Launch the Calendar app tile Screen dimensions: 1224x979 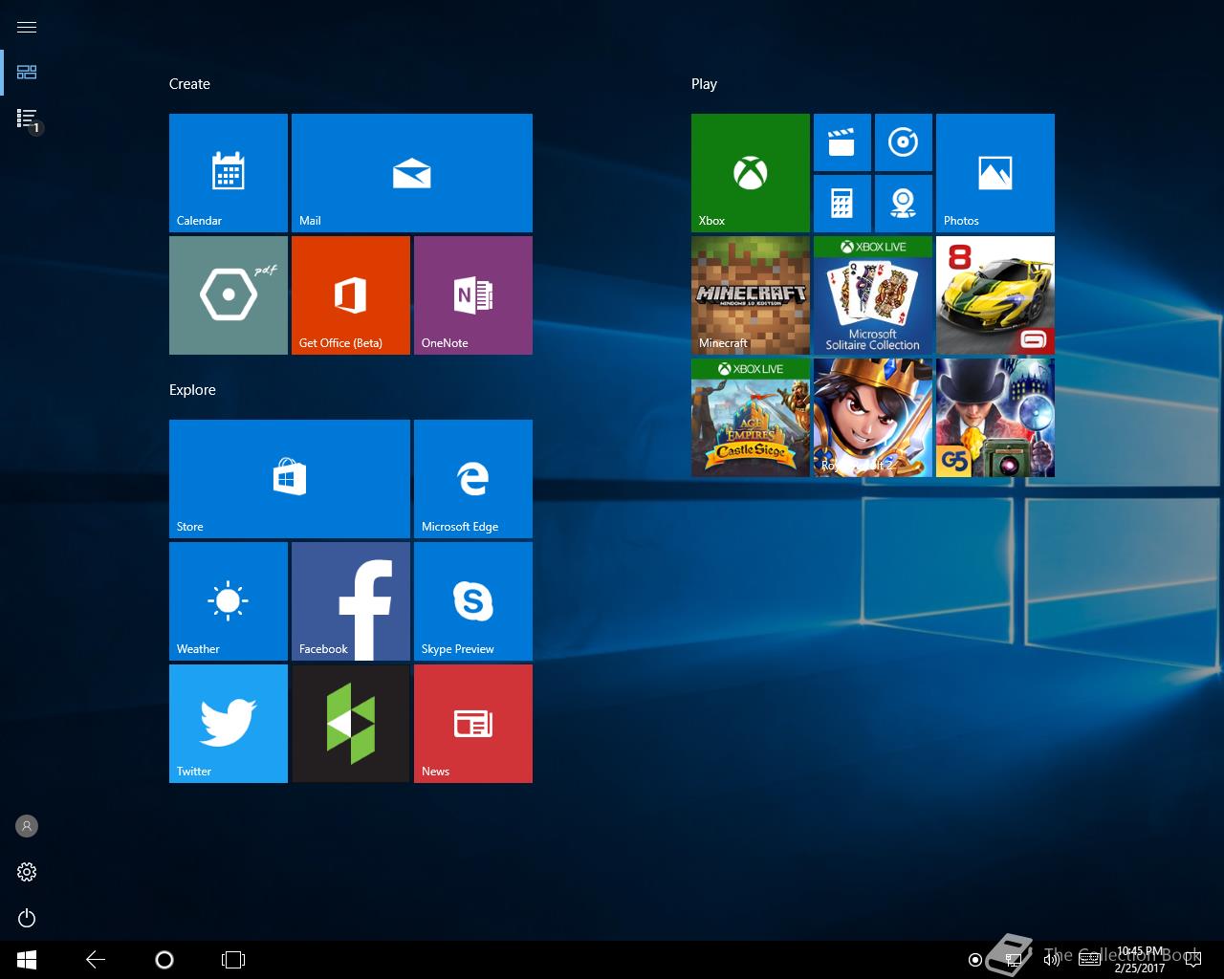[x=228, y=172]
